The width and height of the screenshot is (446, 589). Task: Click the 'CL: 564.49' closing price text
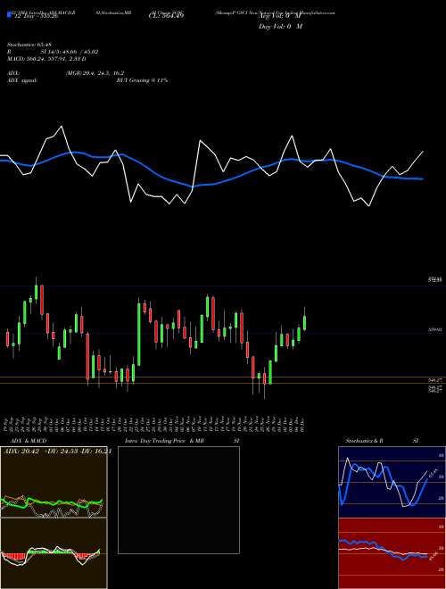166,16
